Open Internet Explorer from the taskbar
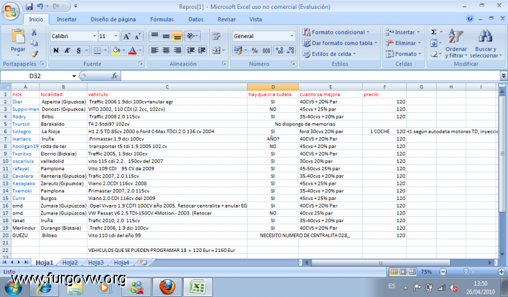Image resolution: width=508 pixels, height=297 pixels. point(43,287)
